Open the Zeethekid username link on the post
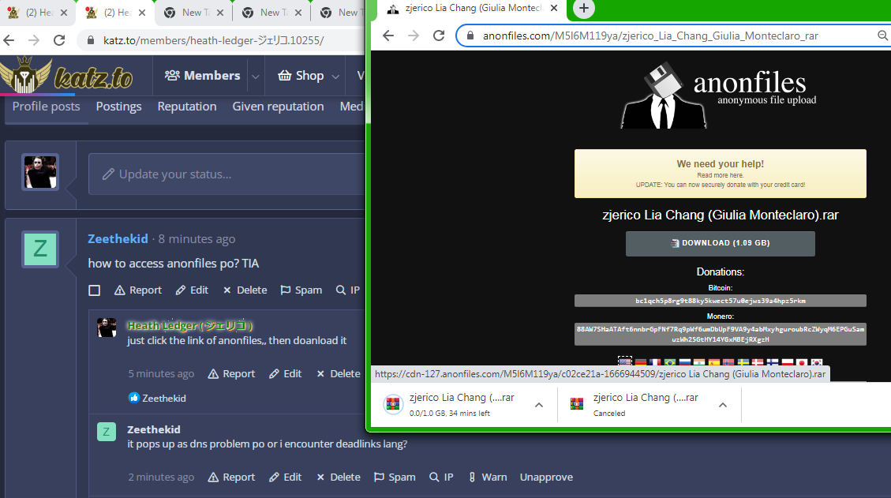 pos(118,239)
